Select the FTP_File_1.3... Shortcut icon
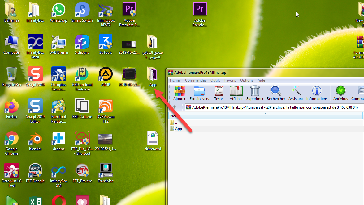Viewport: 364px width, 205px height. pos(82,143)
